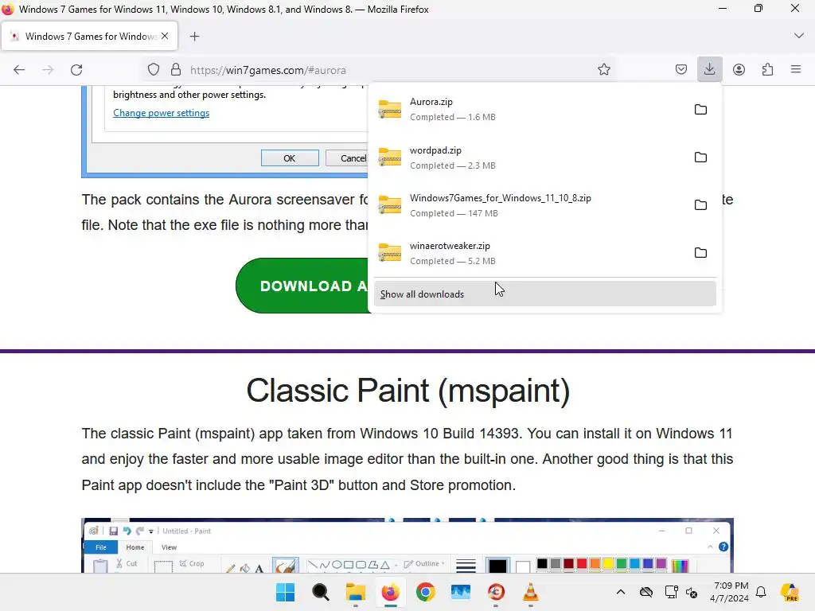The width and height of the screenshot is (815, 611).
Task: Click the Home tab in Paint screenshot
Action: [x=135, y=547]
